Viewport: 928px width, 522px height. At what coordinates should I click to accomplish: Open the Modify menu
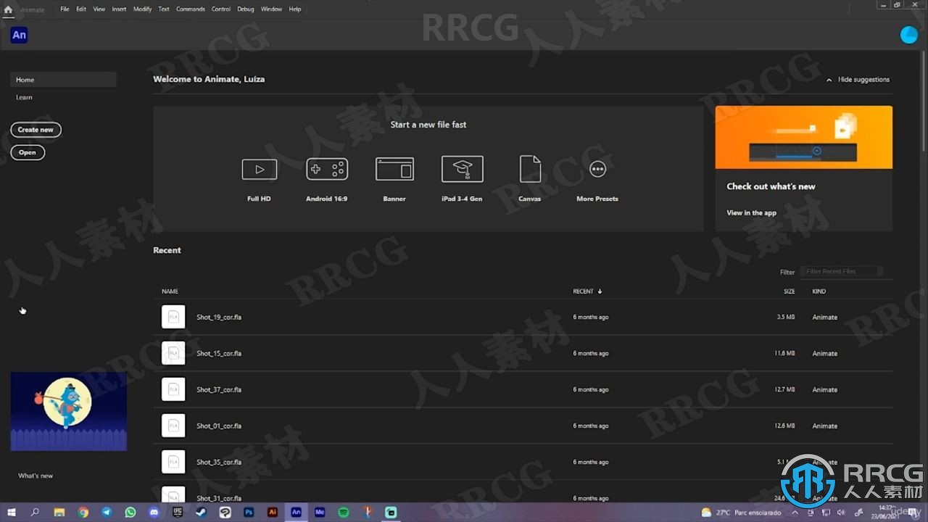coord(142,9)
